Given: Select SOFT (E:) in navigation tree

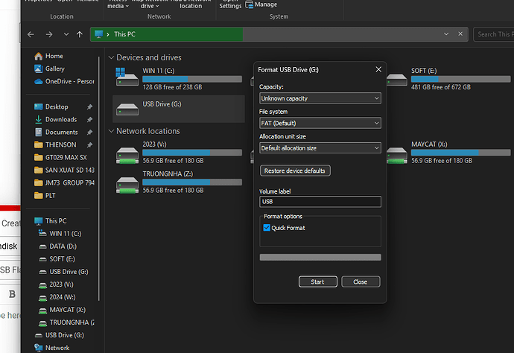Looking at the screenshot, I should tap(57, 259).
